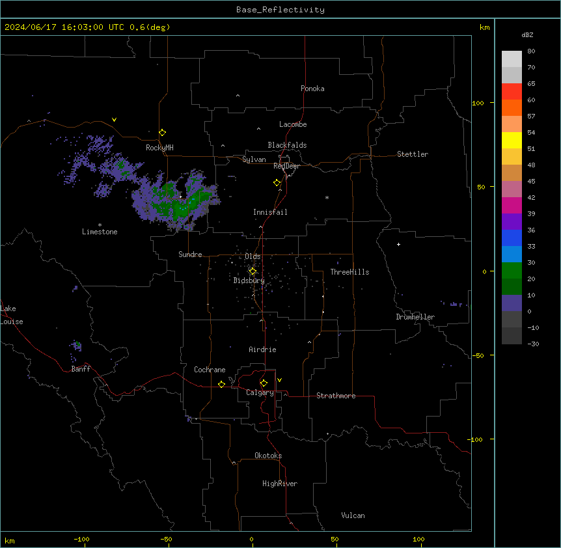This screenshot has width=561, height=548.
Task: Select the Sylvan label
Action: (x=254, y=159)
